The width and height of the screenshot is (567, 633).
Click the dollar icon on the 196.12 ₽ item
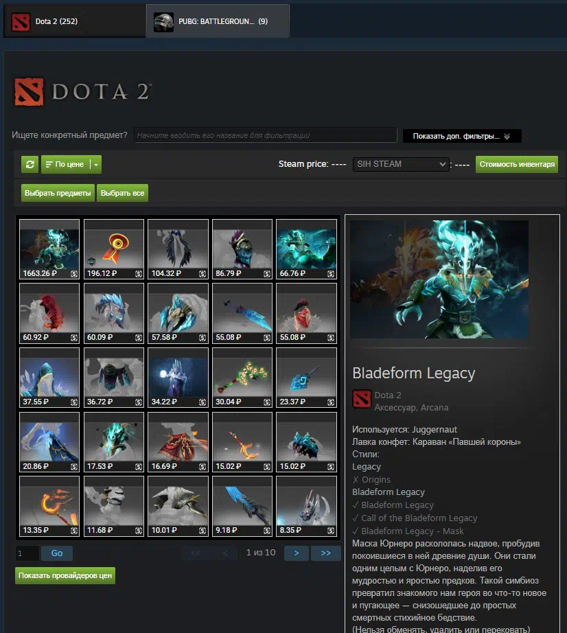pyautogui.click(x=139, y=274)
